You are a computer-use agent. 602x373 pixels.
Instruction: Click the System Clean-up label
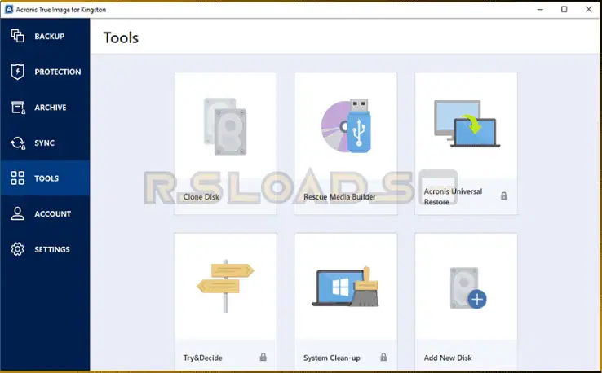tap(332, 358)
